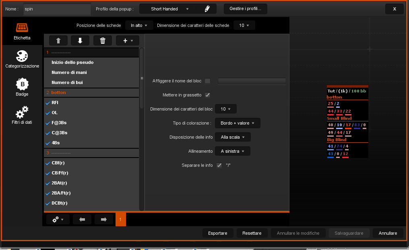
Task: Go to next tab with right arrow
Action: (104, 219)
